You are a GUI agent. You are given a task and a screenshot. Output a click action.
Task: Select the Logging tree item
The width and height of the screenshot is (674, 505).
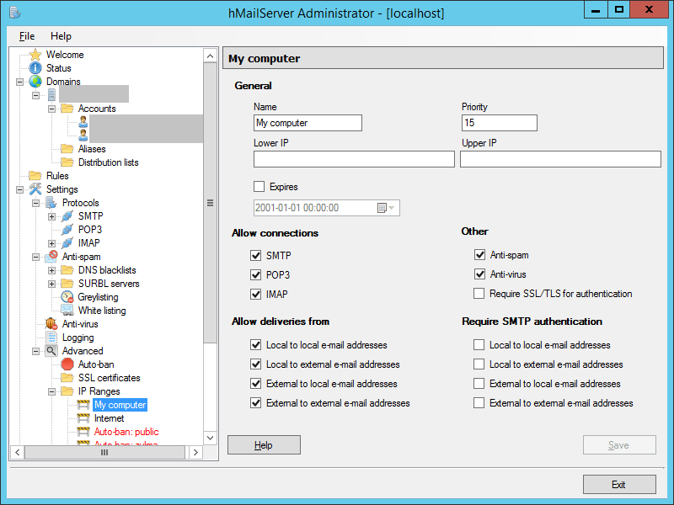(x=78, y=338)
